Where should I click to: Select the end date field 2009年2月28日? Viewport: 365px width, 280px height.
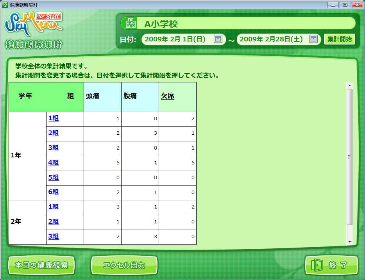click(x=279, y=39)
